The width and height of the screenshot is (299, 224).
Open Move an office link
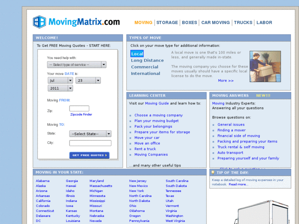click(x=147, y=143)
